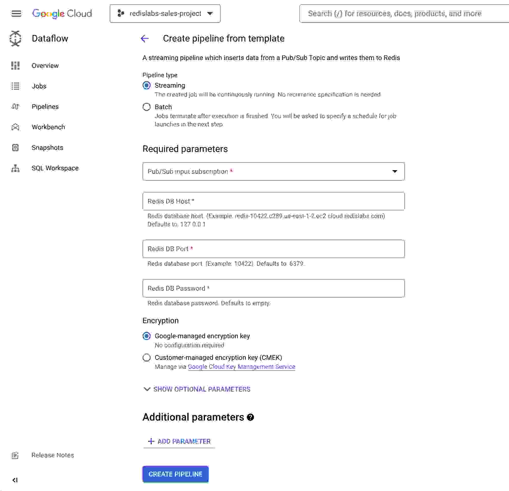Open the redislabs-sales-project project picker
The image size is (509, 491).
tap(165, 14)
